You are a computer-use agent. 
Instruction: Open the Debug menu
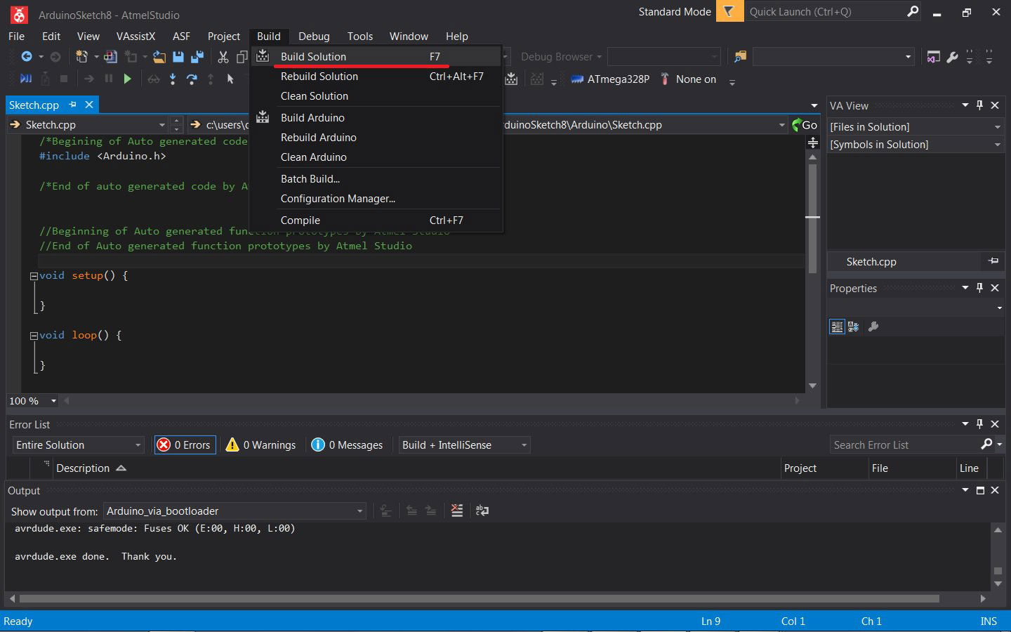click(x=314, y=36)
